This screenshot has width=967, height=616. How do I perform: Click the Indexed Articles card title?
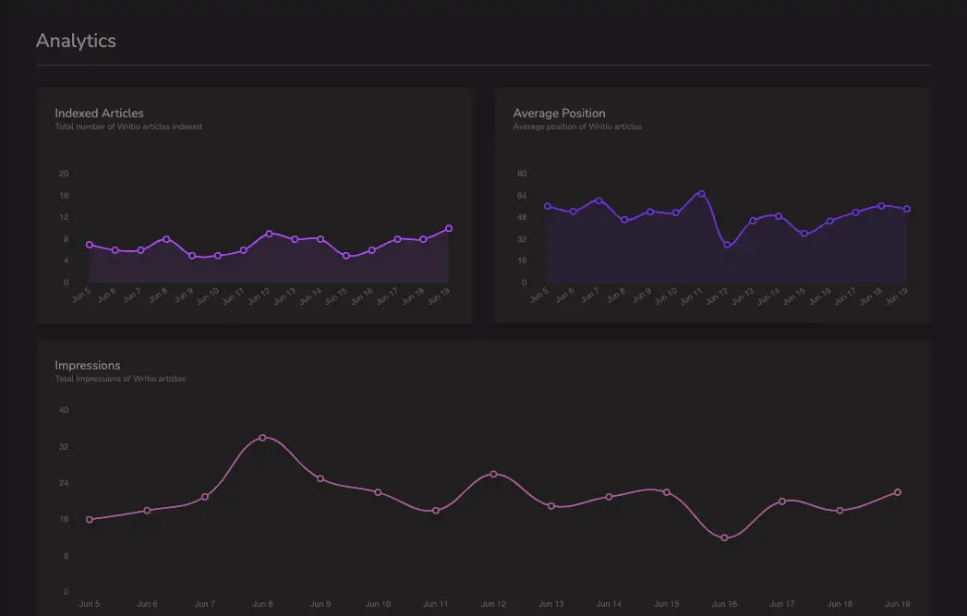[x=100, y=113]
